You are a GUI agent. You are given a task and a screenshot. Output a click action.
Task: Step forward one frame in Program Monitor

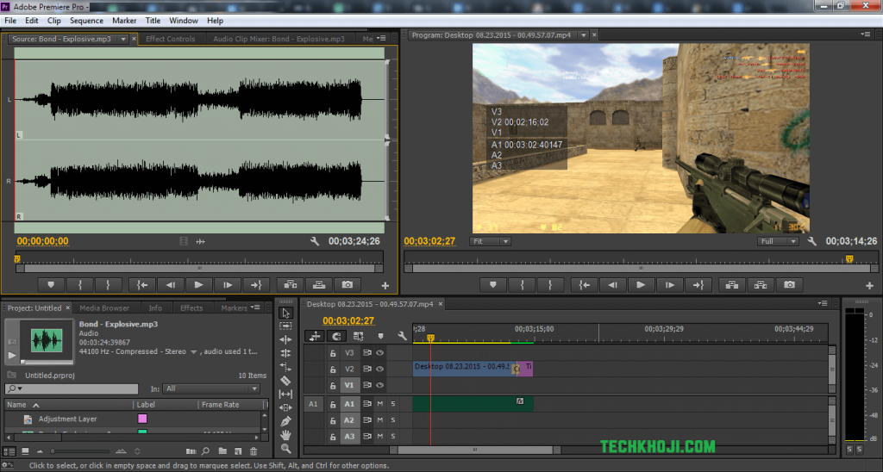669,285
